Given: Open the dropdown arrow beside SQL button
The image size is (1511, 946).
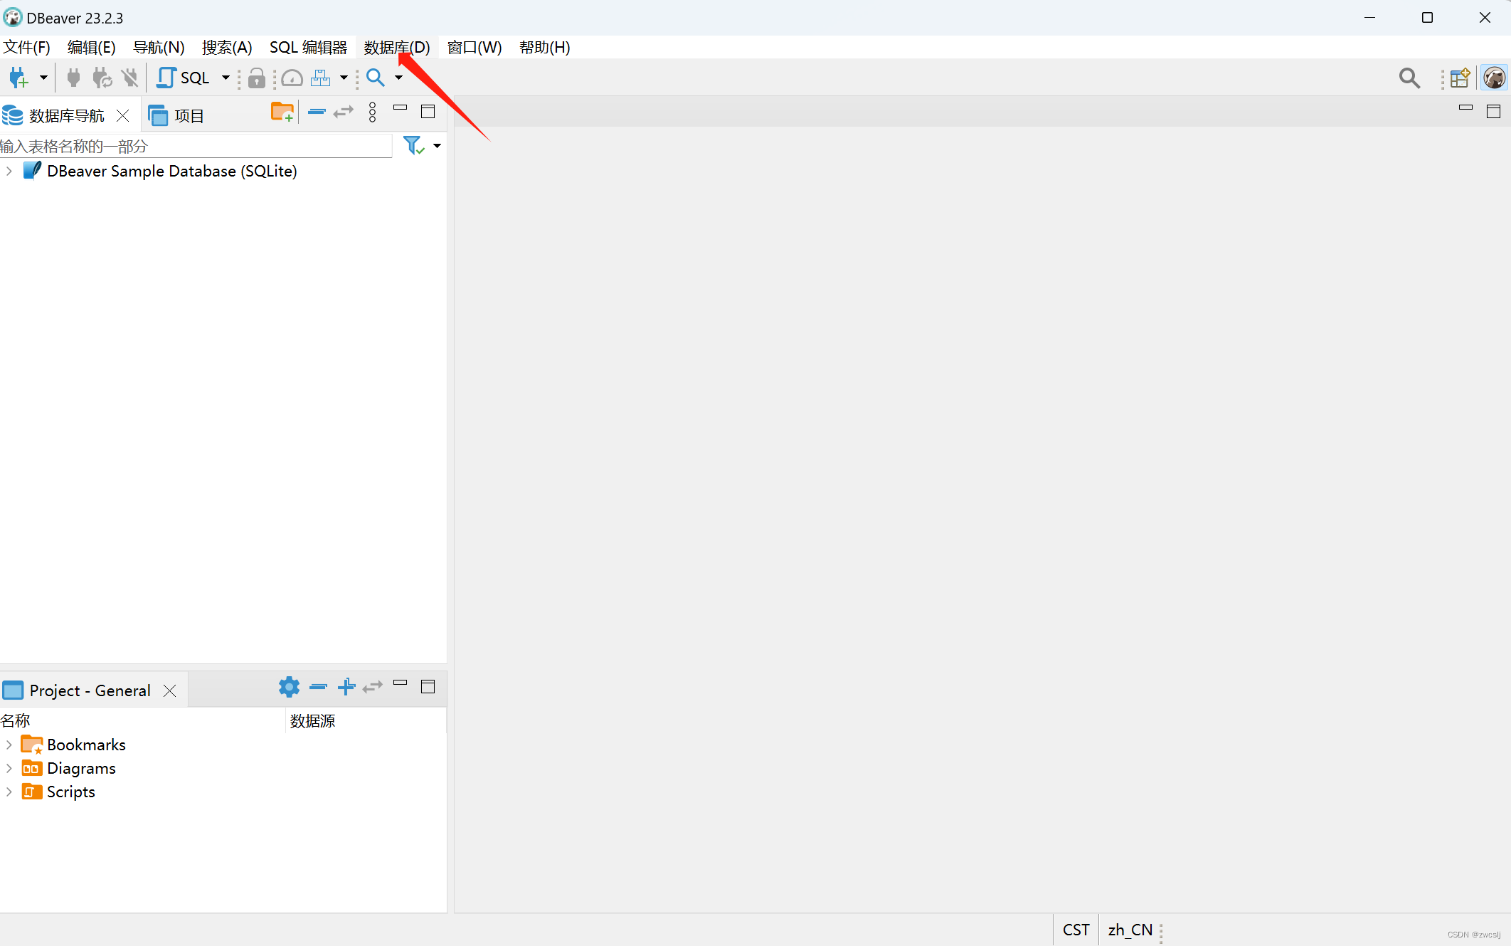Looking at the screenshot, I should click(226, 78).
